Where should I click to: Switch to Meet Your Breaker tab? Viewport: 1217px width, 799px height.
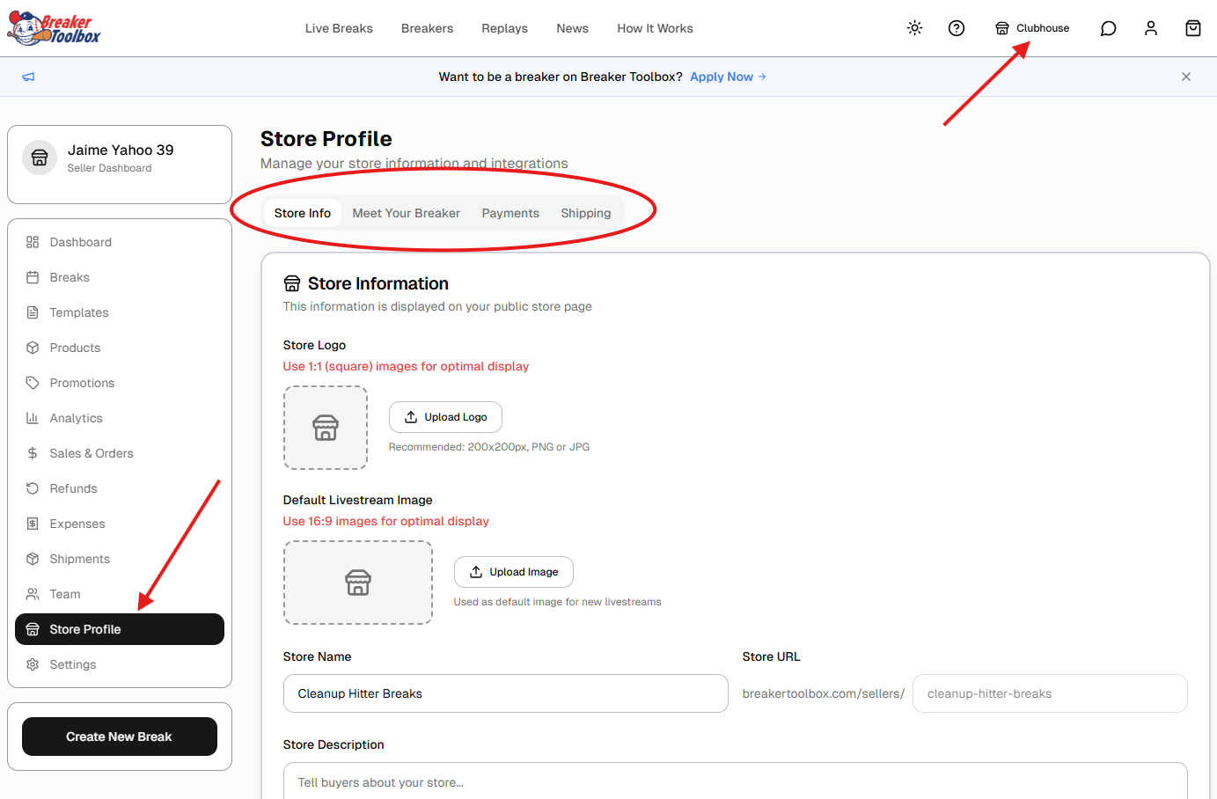[407, 213]
